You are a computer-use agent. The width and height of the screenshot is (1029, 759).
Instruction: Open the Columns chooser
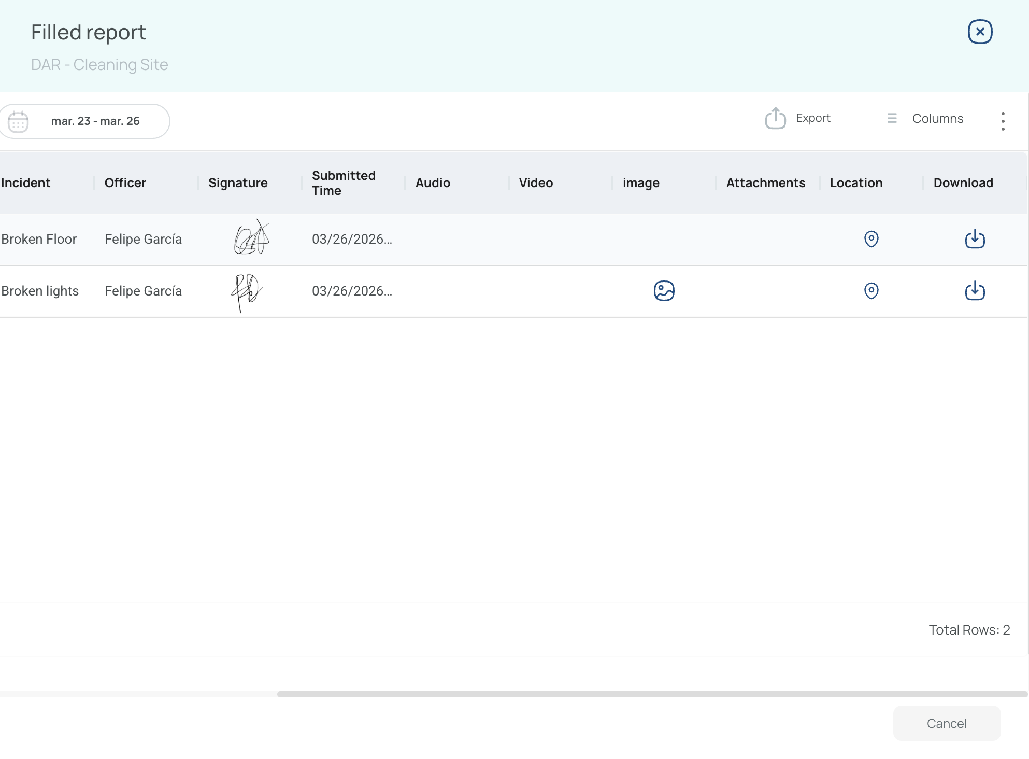coord(925,119)
